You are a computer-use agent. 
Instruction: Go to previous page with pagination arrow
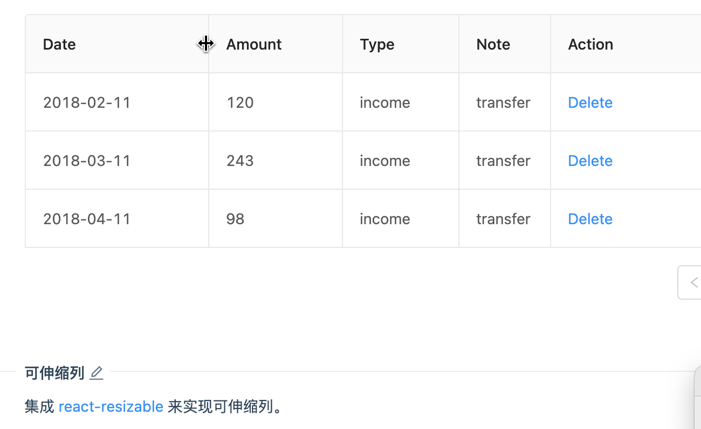pyautogui.click(x=692, y=282)
